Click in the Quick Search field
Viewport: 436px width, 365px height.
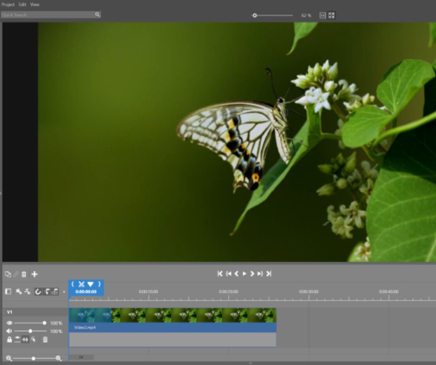pyautogui.click(x=46, y=15)
